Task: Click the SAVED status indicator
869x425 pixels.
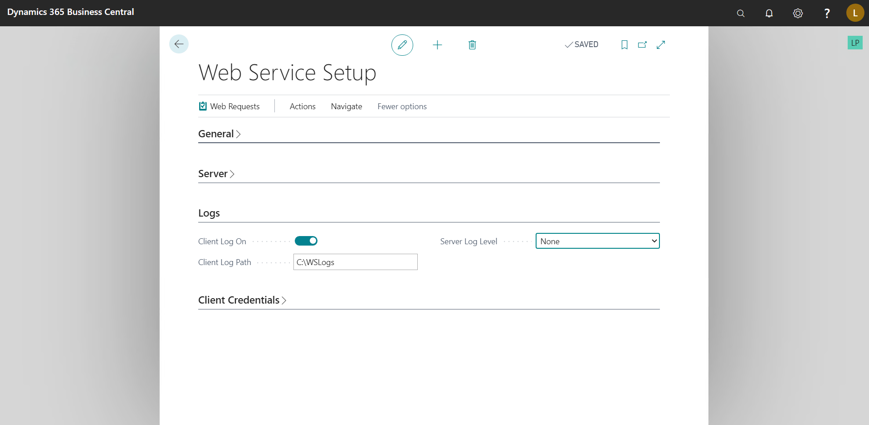Action: tap(581, 44)
